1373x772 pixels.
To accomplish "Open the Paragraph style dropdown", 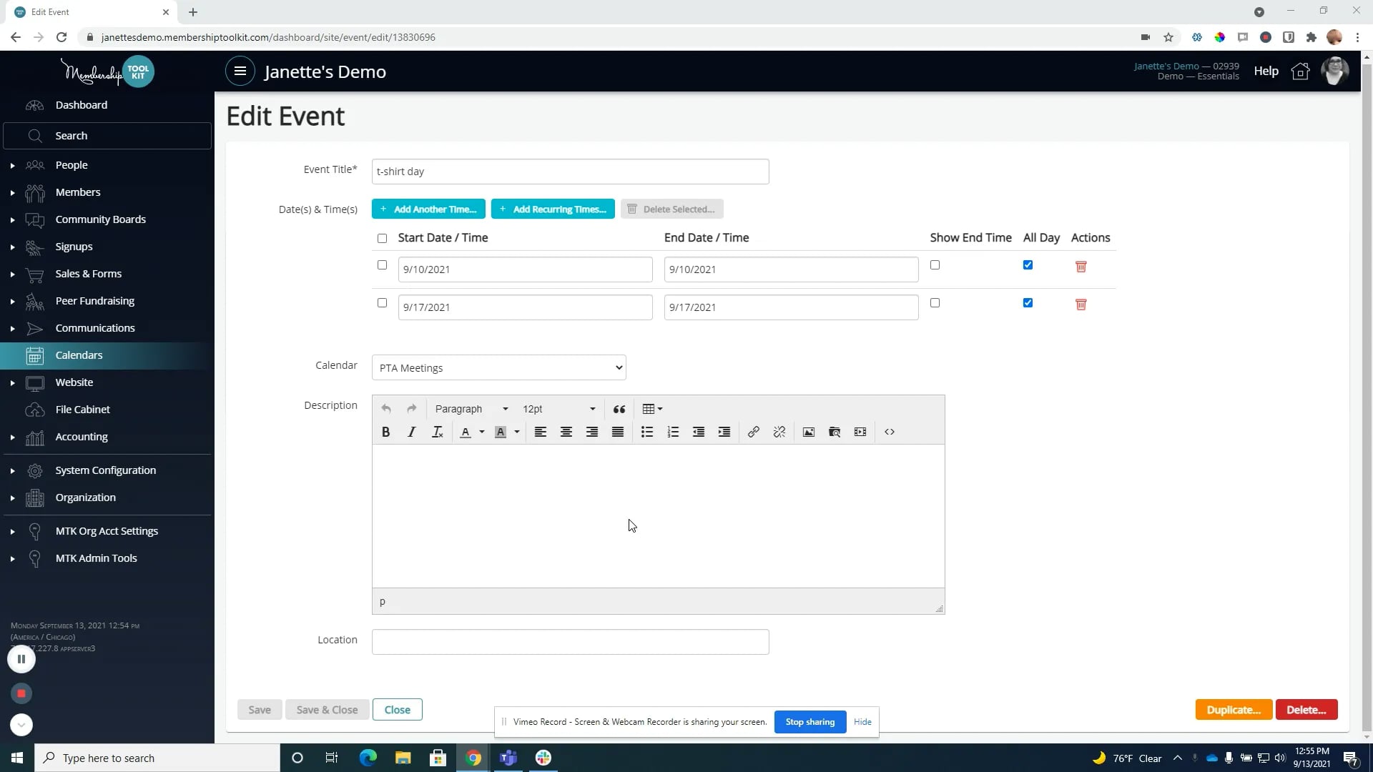I will (x=470, y=409).
